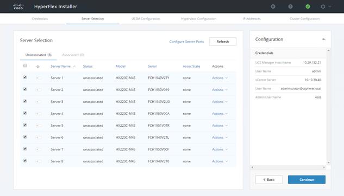Open Actions dropdown for Server 3
The height and width of the screenshot is (196, 344).
pyautogui.click(x=220, y=102)
